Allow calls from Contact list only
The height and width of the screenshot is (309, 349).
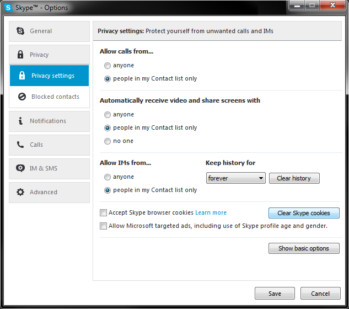click(108, 79)
